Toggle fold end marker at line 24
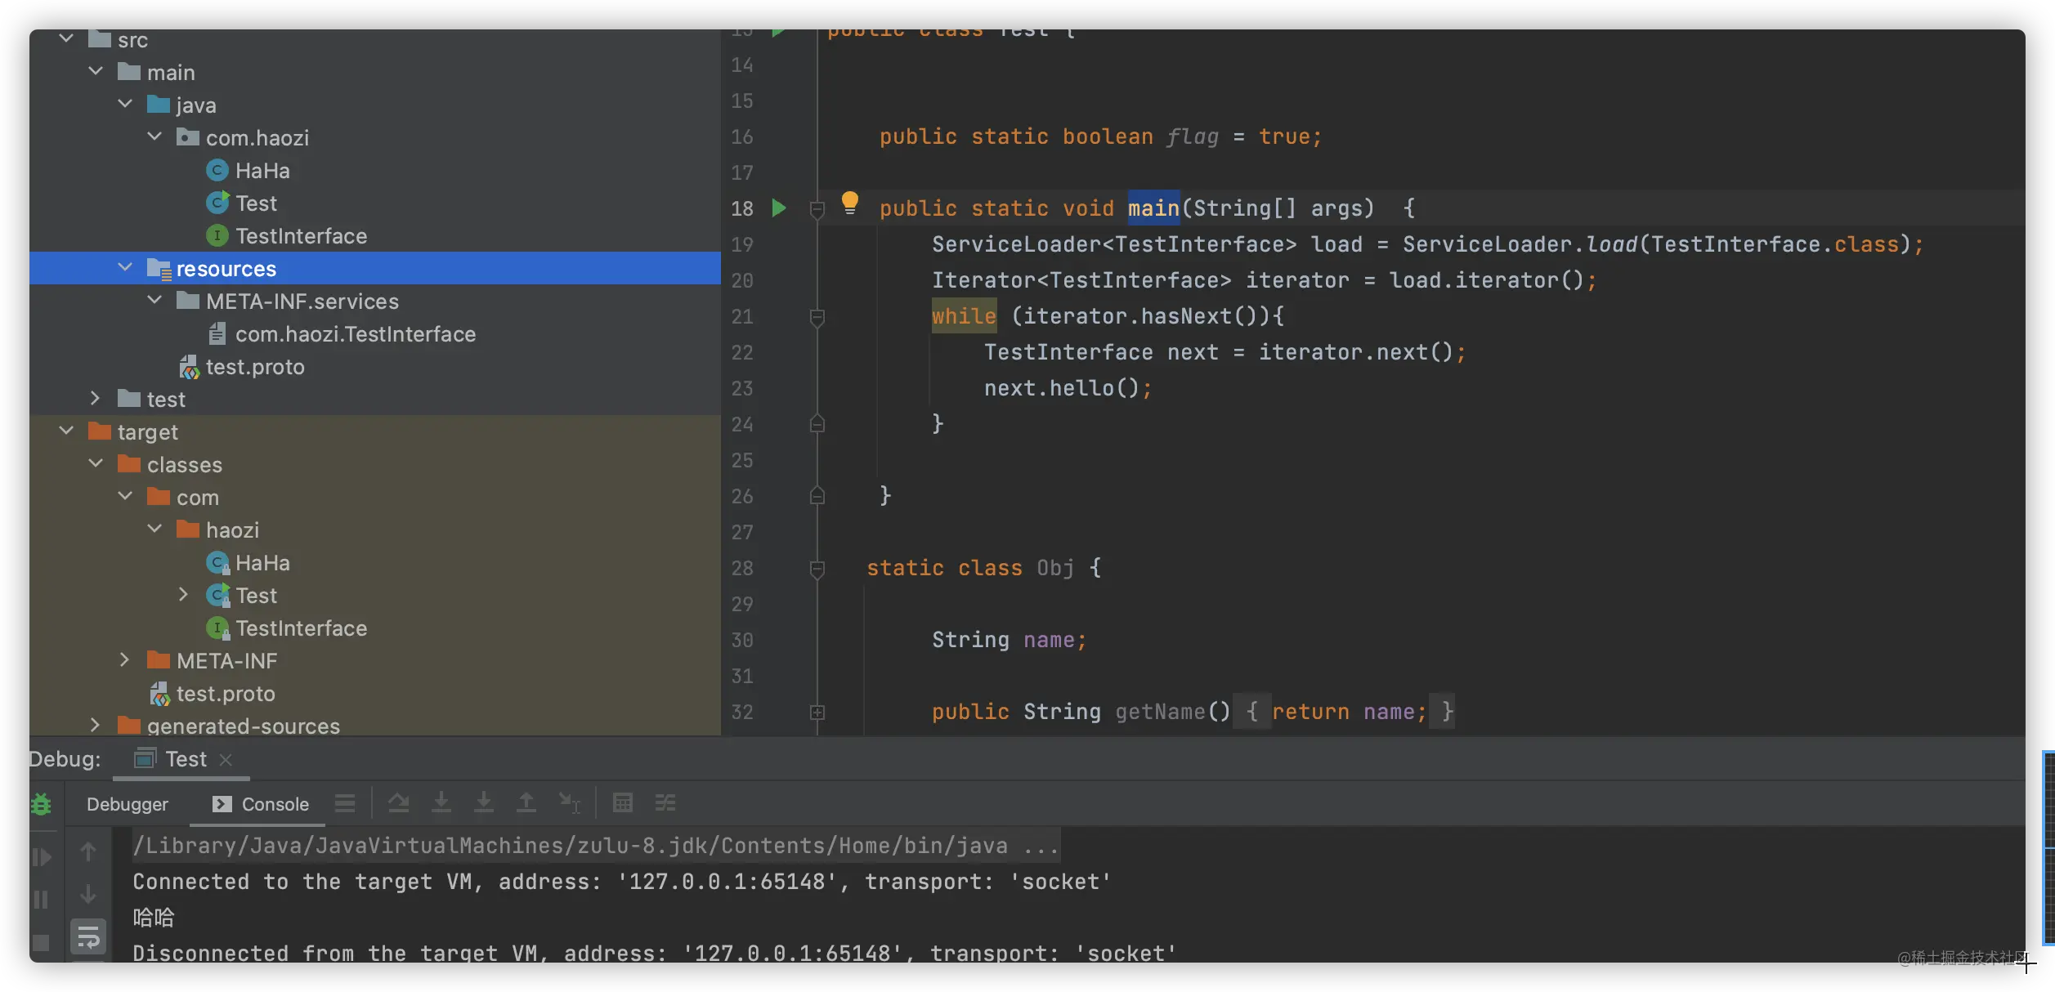The width and height of the screenshot is (2055, 992). coord(817,424)
